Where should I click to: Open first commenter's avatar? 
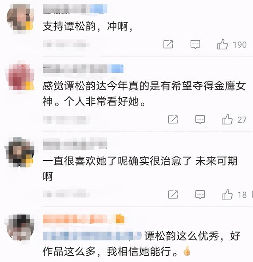[x=20, y=18]
